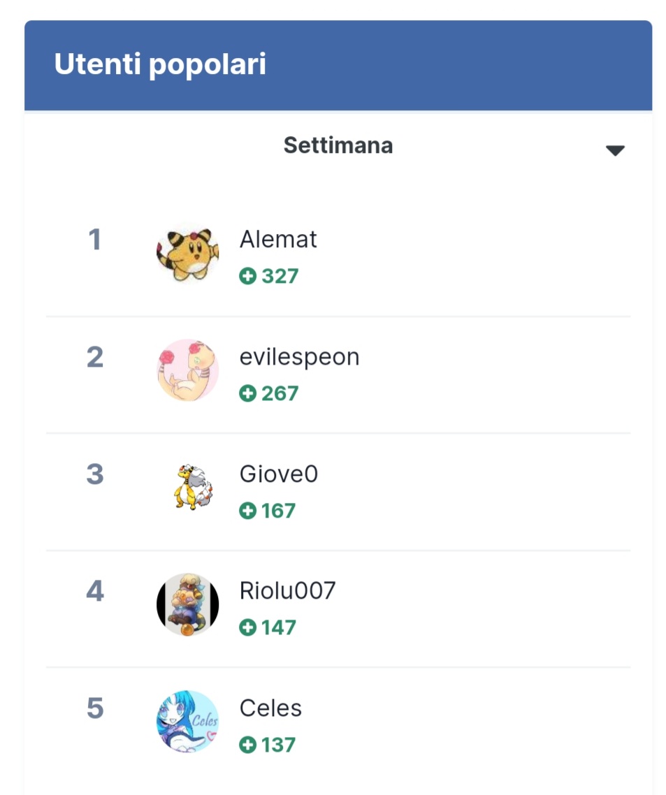Viewport: 666px width, 795px height.
Task: Go to Giove0's profile name
Action: tap(278, 474)
